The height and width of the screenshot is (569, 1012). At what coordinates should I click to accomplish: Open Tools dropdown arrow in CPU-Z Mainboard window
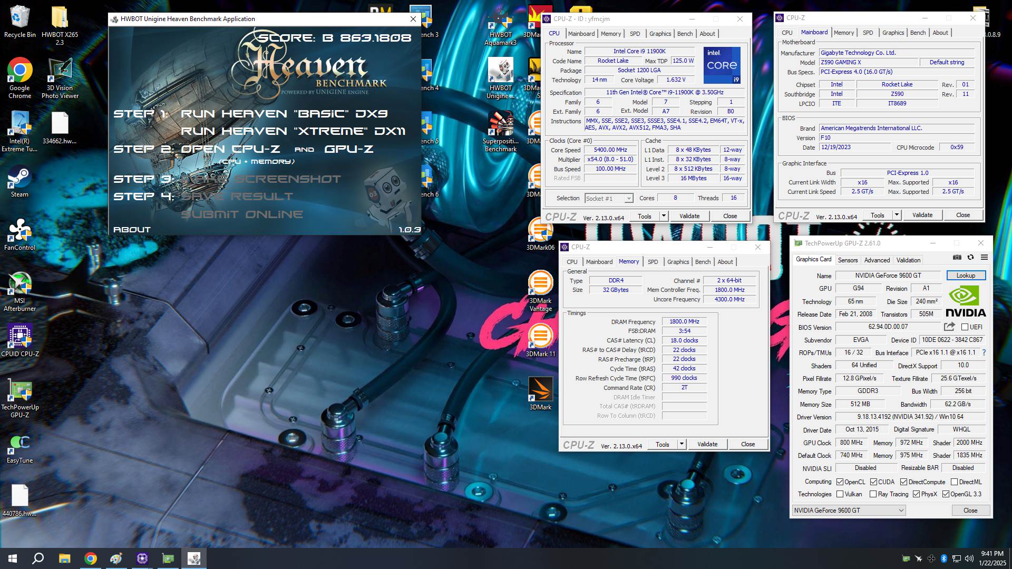897,215
